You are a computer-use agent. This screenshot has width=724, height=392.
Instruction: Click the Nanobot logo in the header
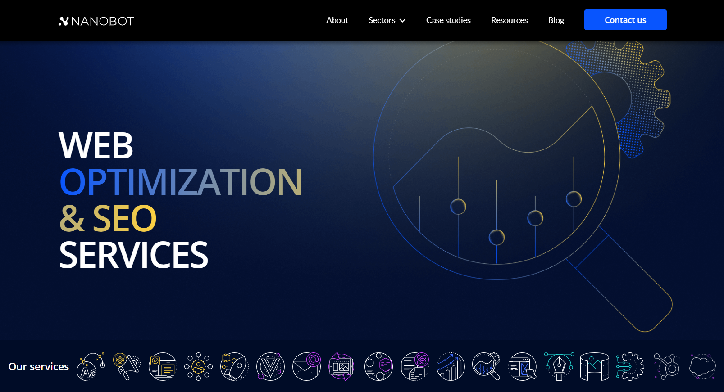pyautogui.click(x=96, y=21)
